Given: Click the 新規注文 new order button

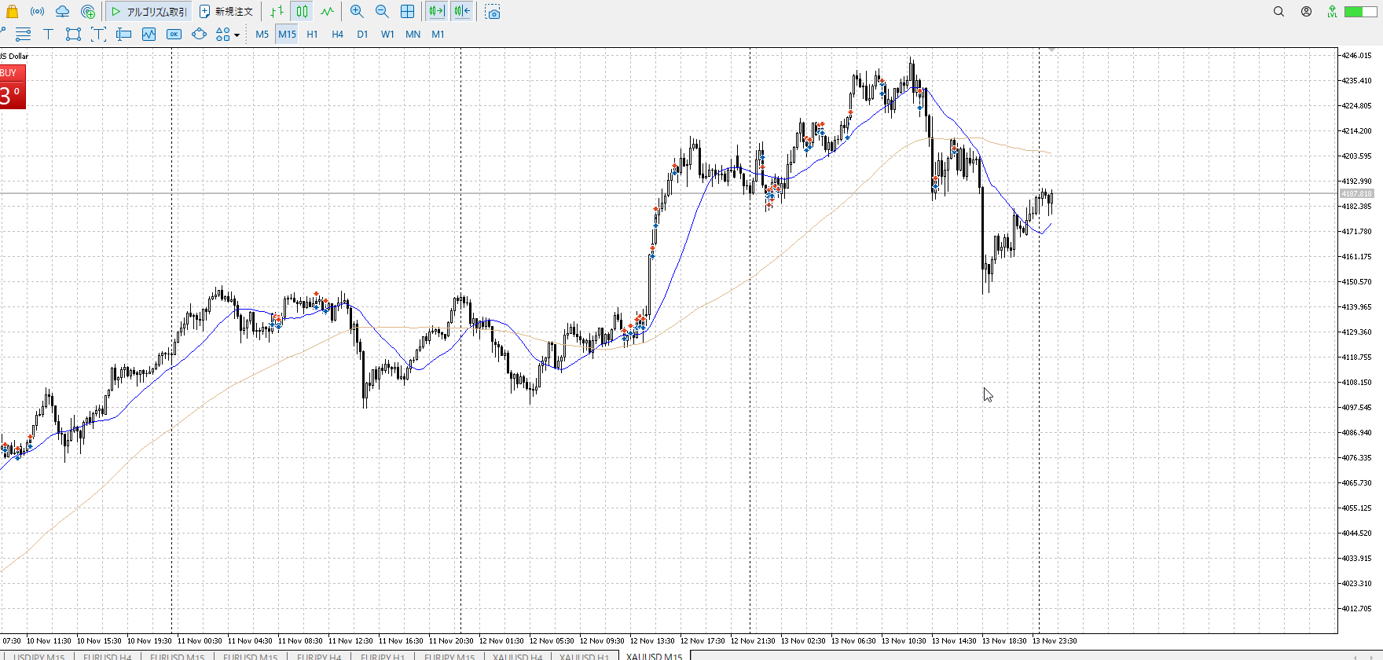Looking at the screenshot, I should coord(226,12).
